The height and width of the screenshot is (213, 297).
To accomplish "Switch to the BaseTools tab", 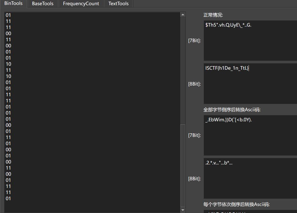I will coord(43,4).
